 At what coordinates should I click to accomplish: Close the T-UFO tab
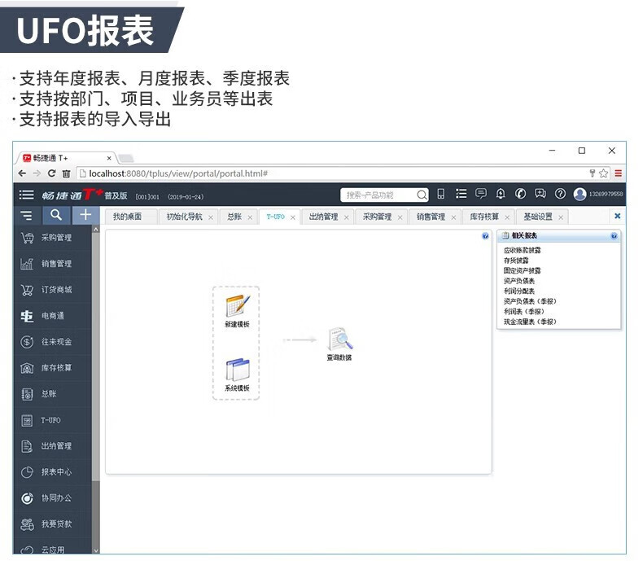(293, 217)
